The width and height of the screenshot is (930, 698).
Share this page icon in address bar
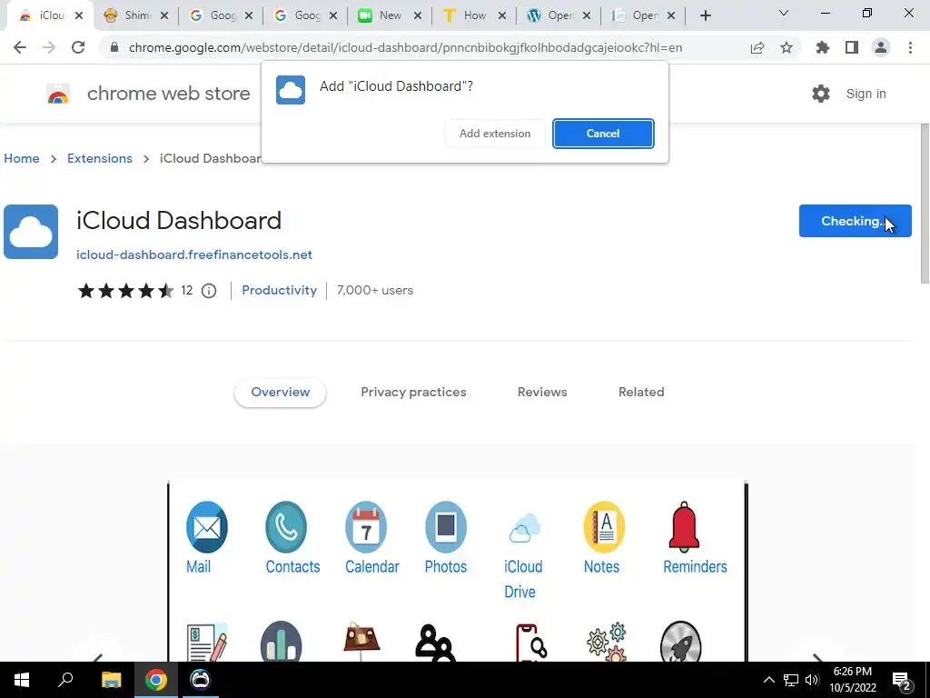point(757,47)
